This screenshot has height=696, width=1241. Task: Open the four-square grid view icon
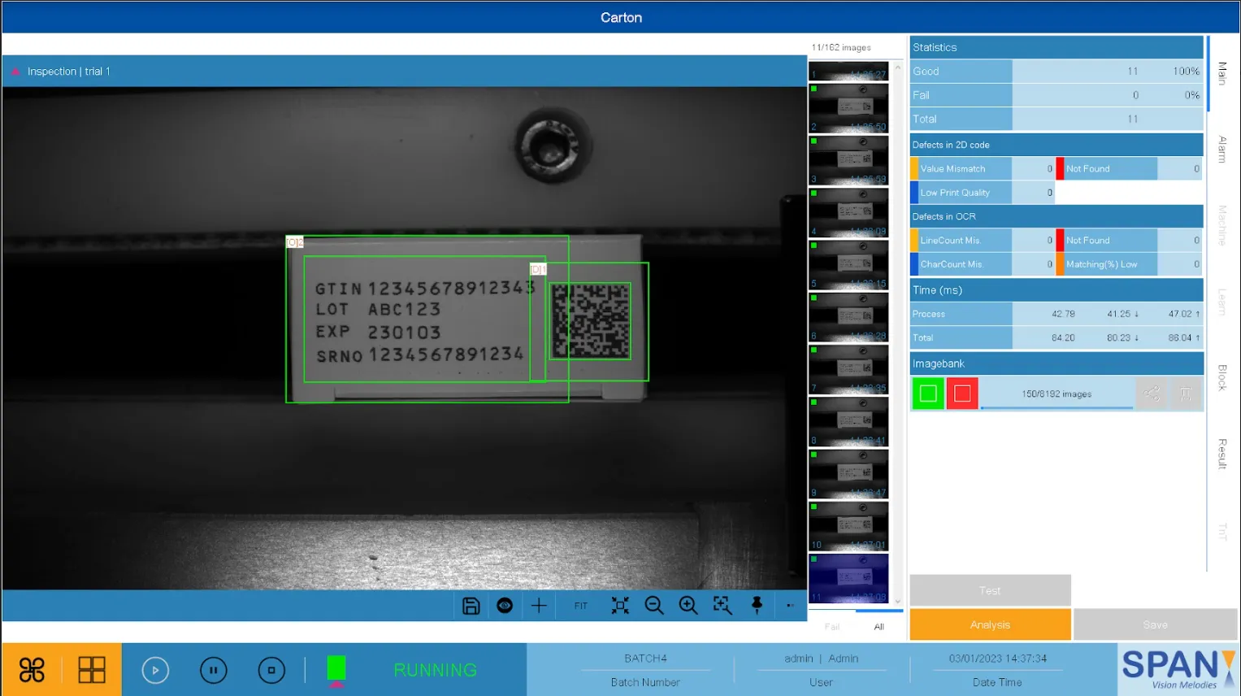92,670
